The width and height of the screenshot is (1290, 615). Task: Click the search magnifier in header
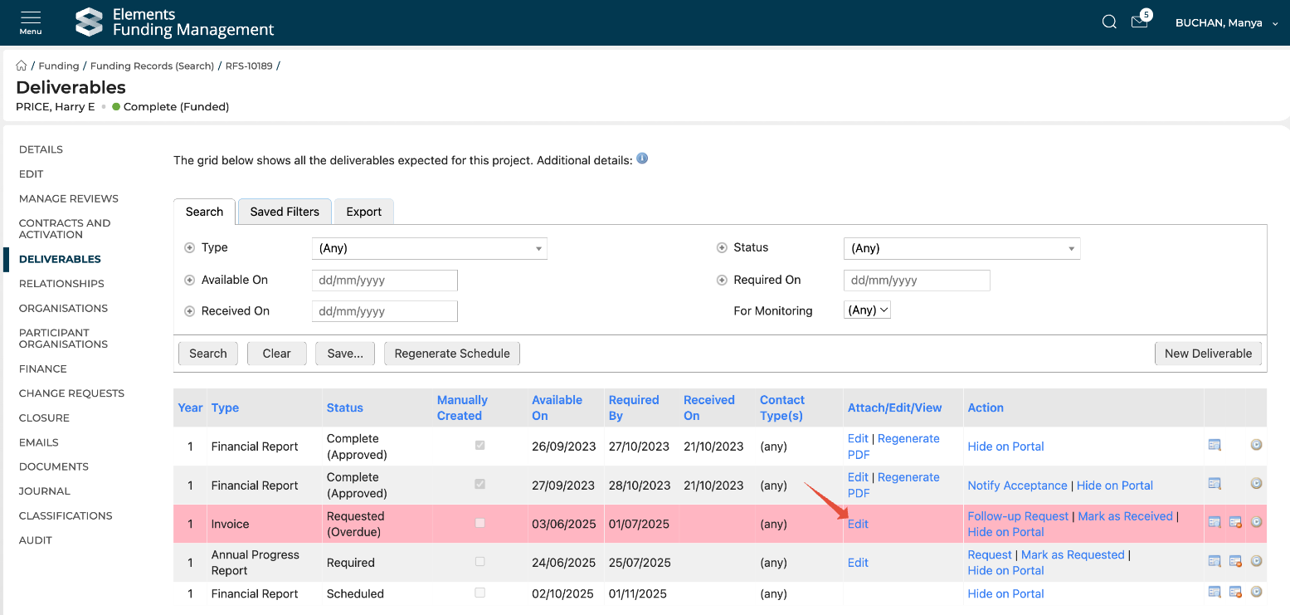click(x=1109, y=22)
